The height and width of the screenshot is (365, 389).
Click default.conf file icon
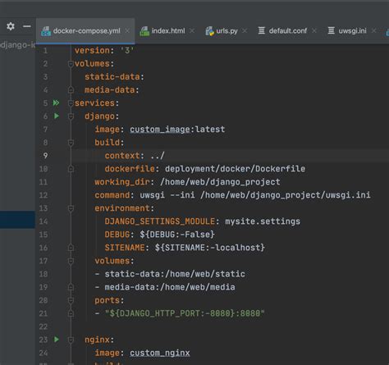tap(262, 30)
